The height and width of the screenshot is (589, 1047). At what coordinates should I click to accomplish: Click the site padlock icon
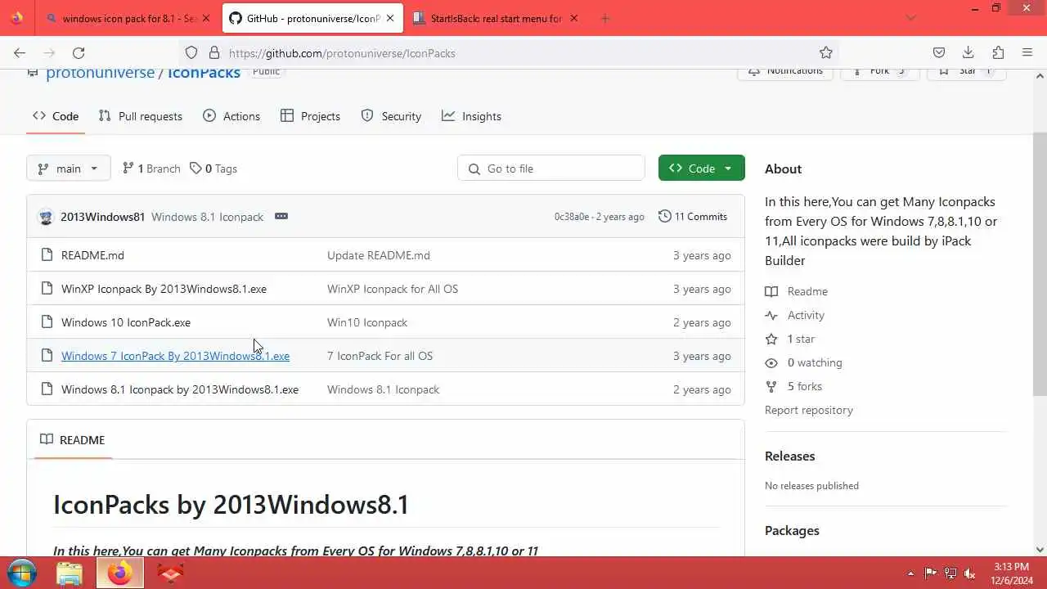(214, 52)
